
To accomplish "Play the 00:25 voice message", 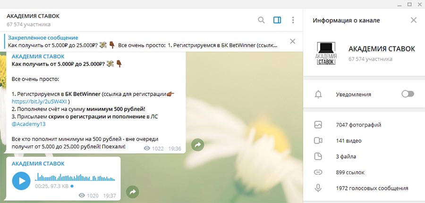I will tap(21, 181).
